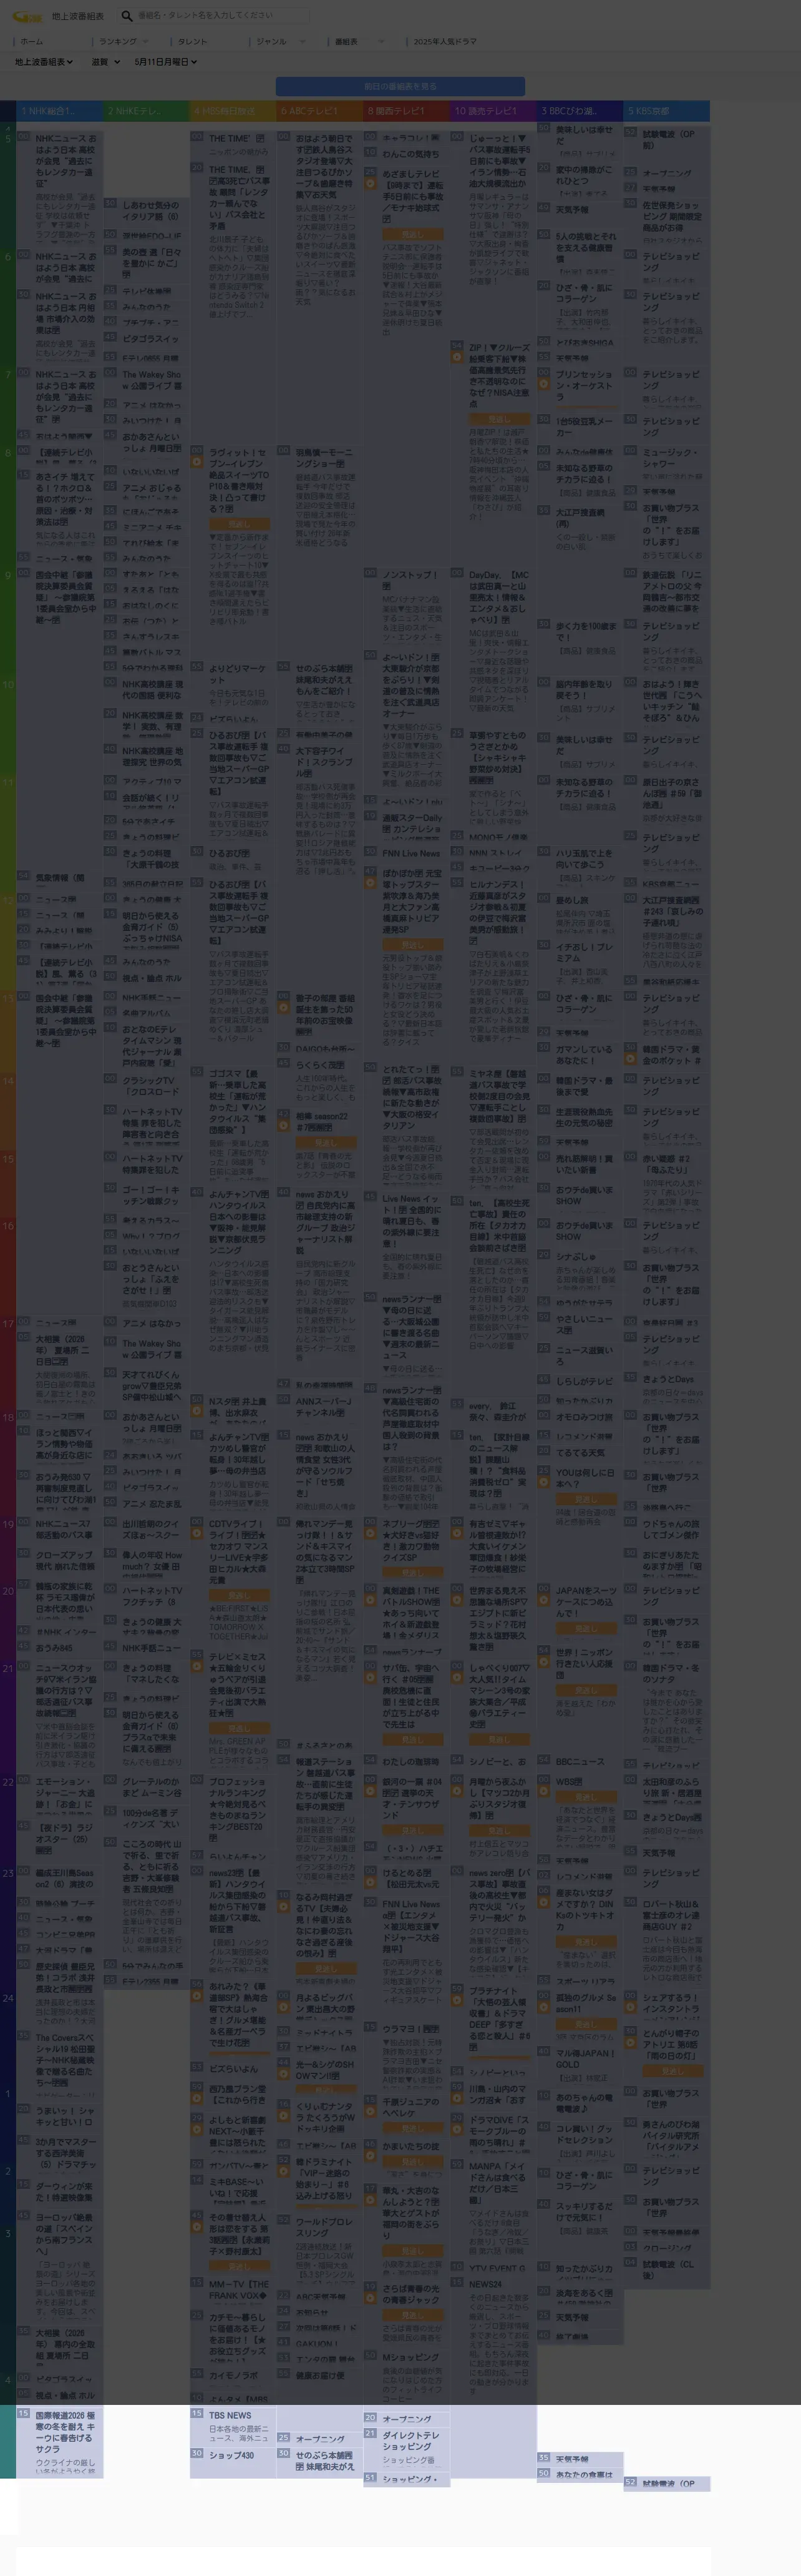Screen dimensions: 801x2576
Task: Click orange icon beside ネプリーグ
Action: coord(371,1535)
